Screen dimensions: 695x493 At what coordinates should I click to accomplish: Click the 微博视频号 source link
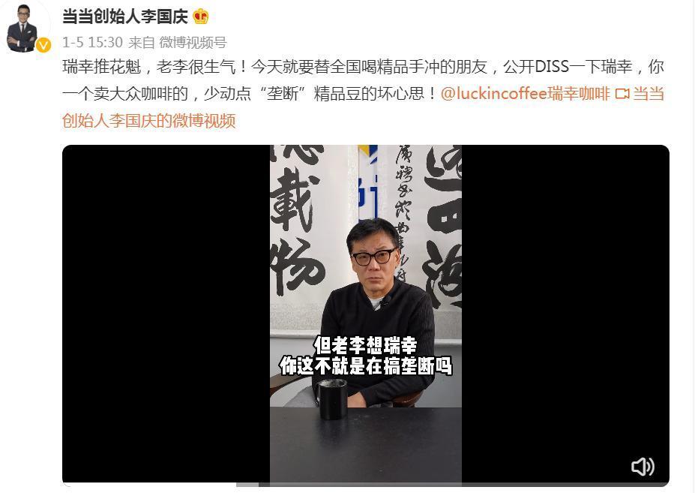pyautogui.click(x=193, y=42)
